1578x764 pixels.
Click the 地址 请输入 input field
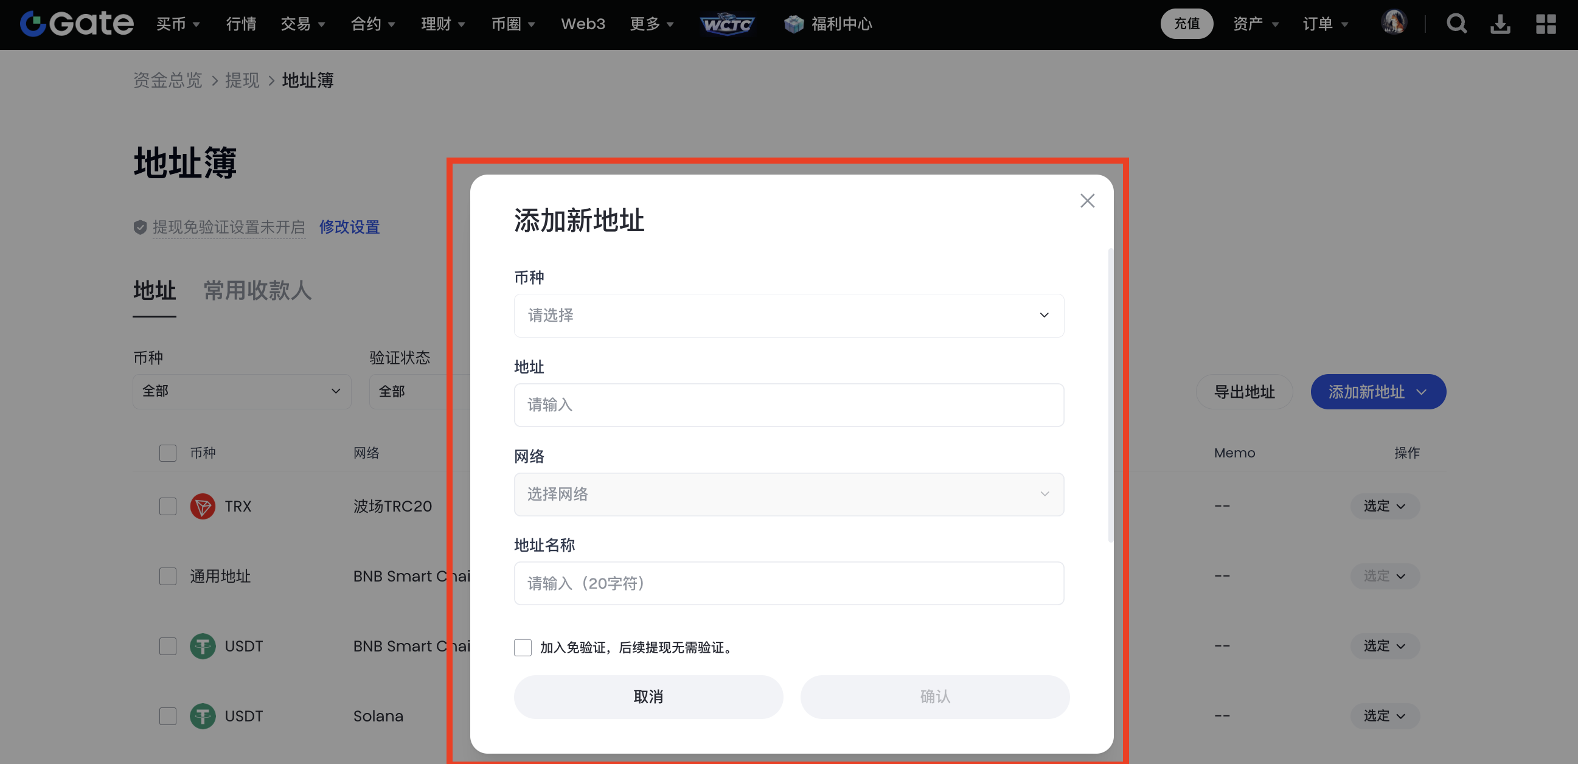(788, 405)
